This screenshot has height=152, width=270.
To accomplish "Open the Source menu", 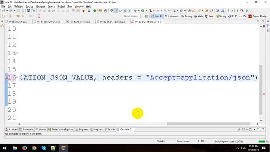I will click(x=30, y=7).
